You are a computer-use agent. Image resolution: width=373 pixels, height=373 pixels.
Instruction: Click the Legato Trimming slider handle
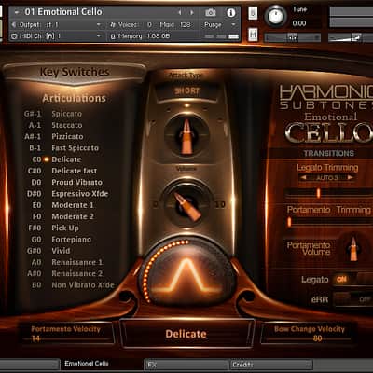coord(318,193)
